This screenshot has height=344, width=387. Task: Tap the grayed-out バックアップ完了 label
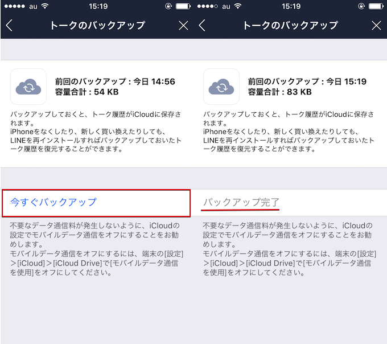point(241,203)
